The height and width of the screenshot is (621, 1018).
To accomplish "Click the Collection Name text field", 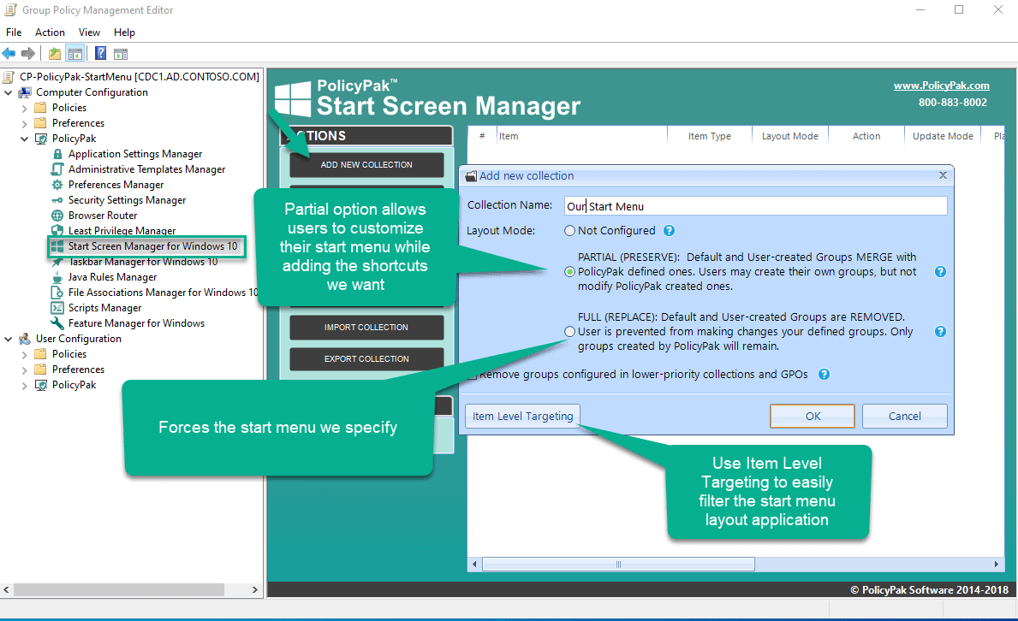I will 756,206.
